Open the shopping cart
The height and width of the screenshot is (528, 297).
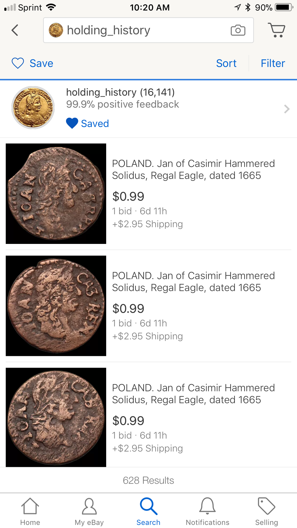click(x=277, y=30)
